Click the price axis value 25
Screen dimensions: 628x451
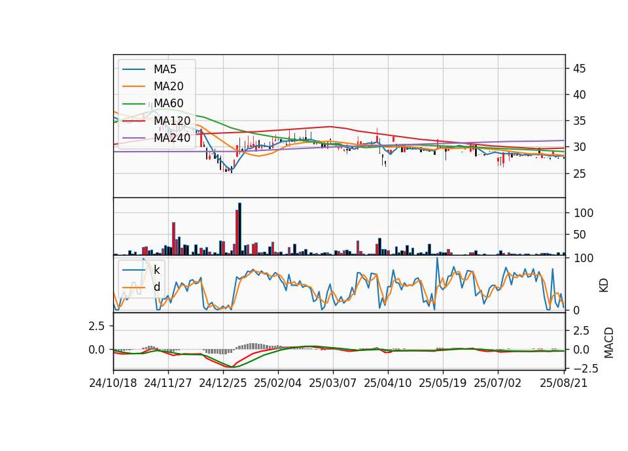579,174
